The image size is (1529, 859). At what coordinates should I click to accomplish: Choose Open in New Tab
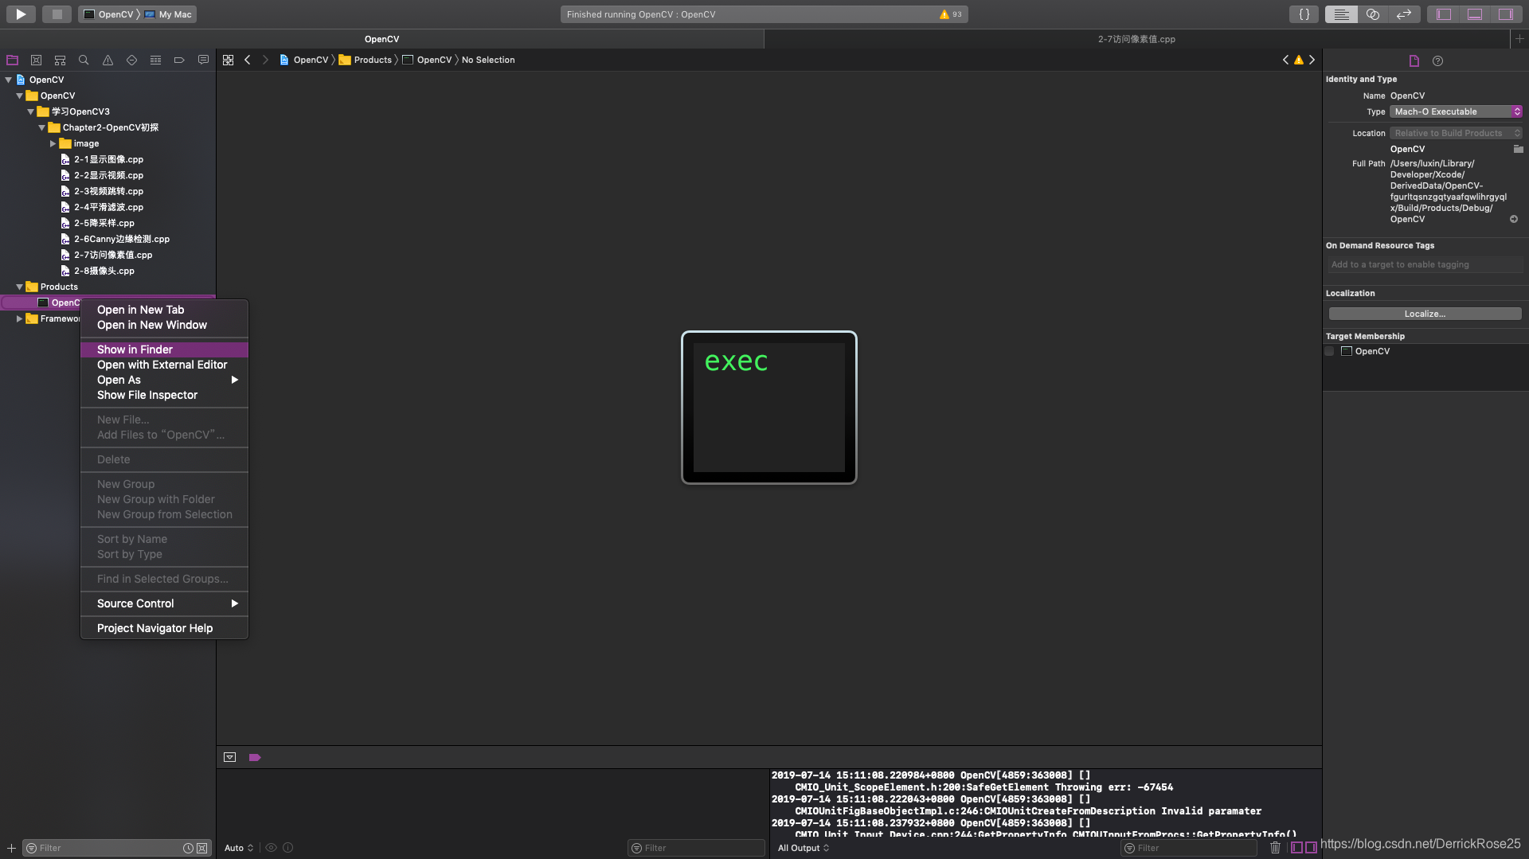[x=164, y=310]
